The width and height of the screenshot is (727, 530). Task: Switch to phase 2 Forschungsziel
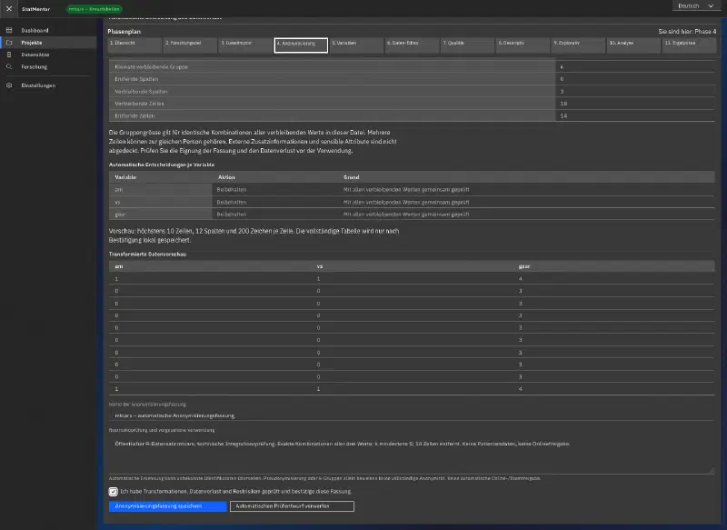tap(190, 45)
